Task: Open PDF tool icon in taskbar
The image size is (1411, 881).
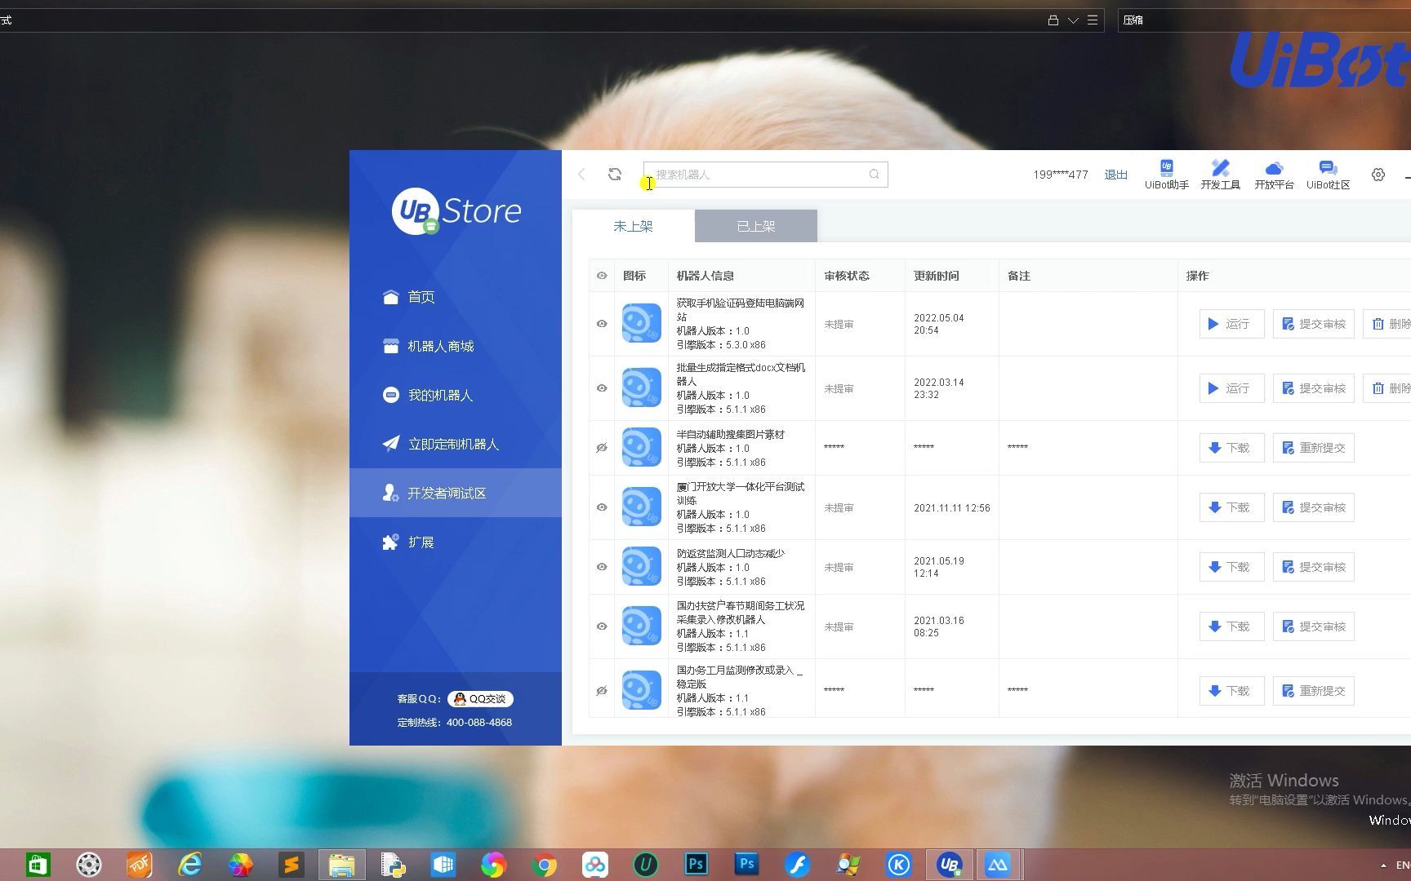Action: (x=139, y=865)
